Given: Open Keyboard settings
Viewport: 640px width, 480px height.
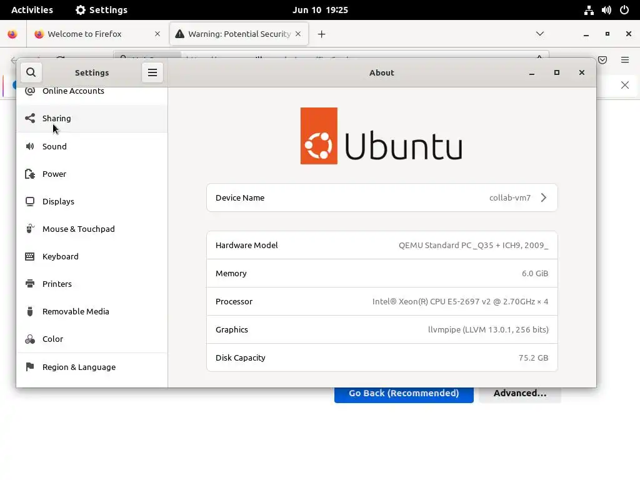Looking at the screenshot, I should tap(92, 256).
